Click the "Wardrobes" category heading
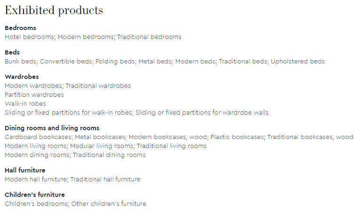This screenshot has width=359, height=211. pos(22,77)
